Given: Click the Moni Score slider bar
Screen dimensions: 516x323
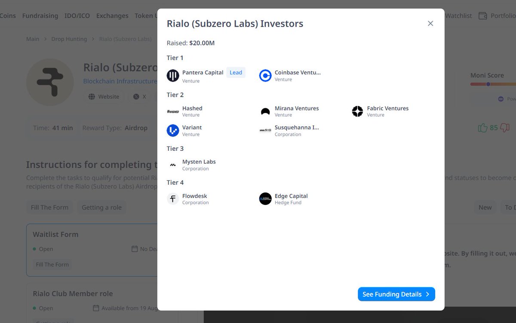Looking at the screenshot, I should [493, 84].
